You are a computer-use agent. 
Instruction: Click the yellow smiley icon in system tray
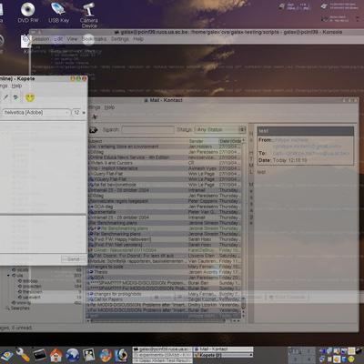pos(351,359)
